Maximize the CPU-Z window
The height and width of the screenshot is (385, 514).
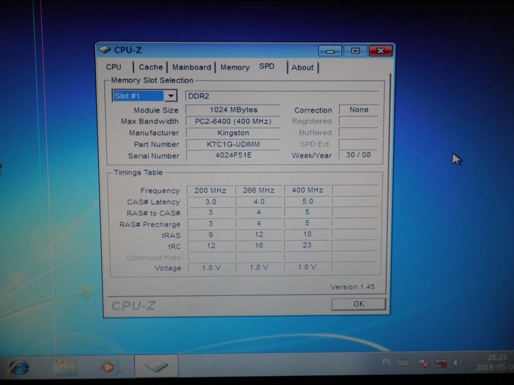point(355,51)
